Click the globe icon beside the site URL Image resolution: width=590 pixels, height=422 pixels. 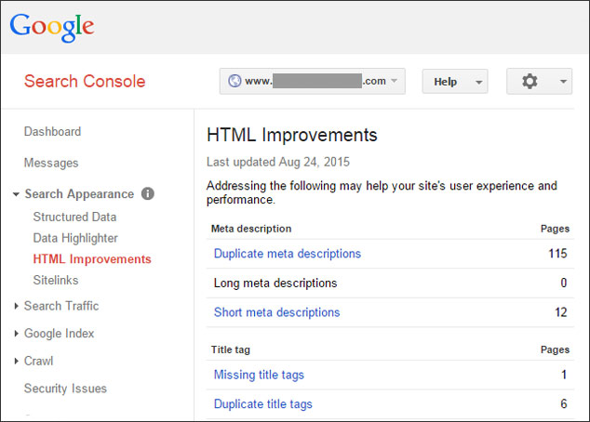[x=235, y=81]
